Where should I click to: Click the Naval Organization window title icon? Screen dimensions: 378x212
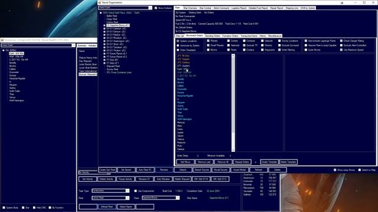point(100,2)
